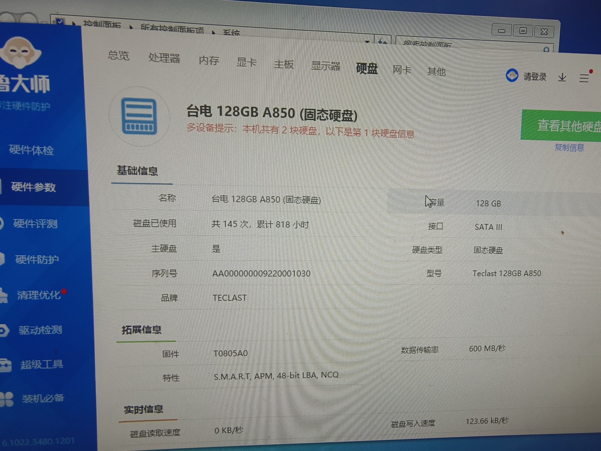Click the model value Teclast 128GB A850
The height and width of the screenshot is (451, 601).
tap(507, 273)
